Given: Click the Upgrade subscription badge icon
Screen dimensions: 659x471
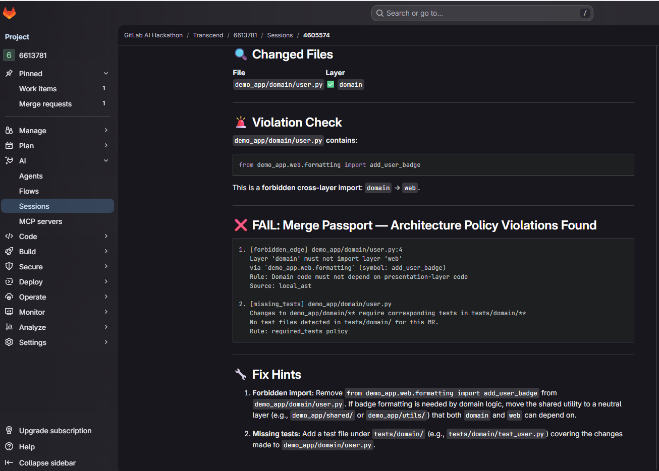Looking at the screenshot, I should coord(9,431).
